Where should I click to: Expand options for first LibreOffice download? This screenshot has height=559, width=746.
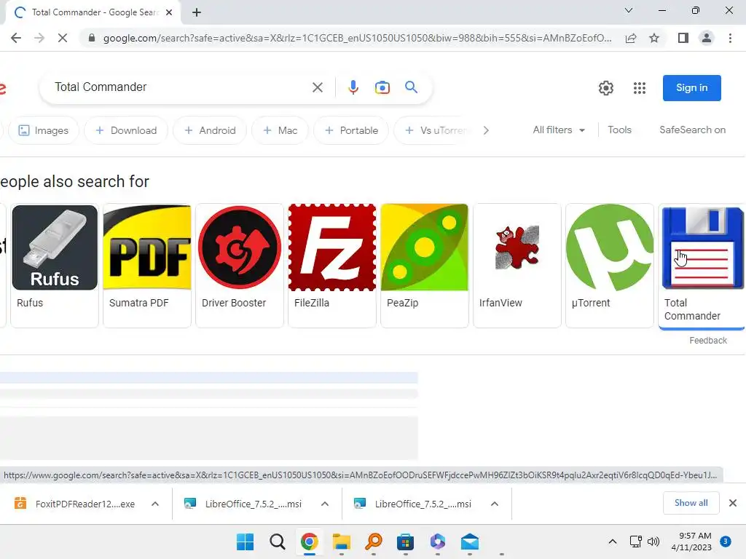(325, 504)
